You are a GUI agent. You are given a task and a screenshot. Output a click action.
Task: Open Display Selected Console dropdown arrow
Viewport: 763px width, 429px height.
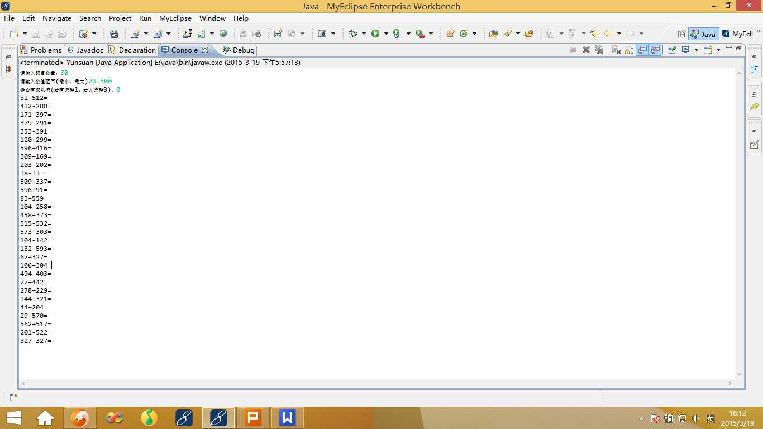(x=696, y=50)
